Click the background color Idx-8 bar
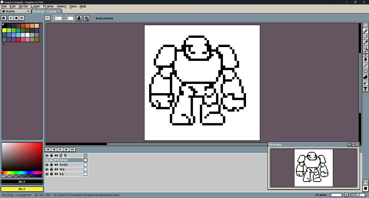 coord(22,189)
